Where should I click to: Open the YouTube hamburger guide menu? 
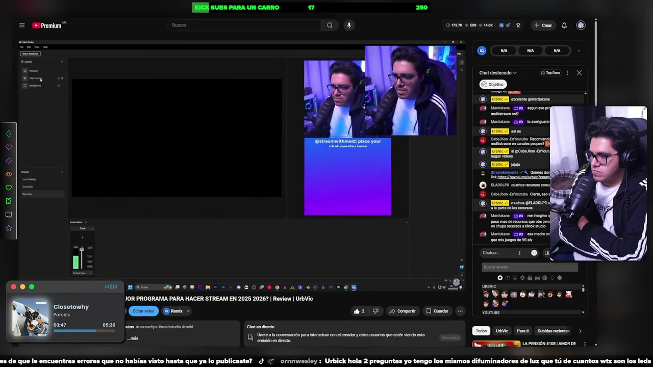(x=22, y=25)
